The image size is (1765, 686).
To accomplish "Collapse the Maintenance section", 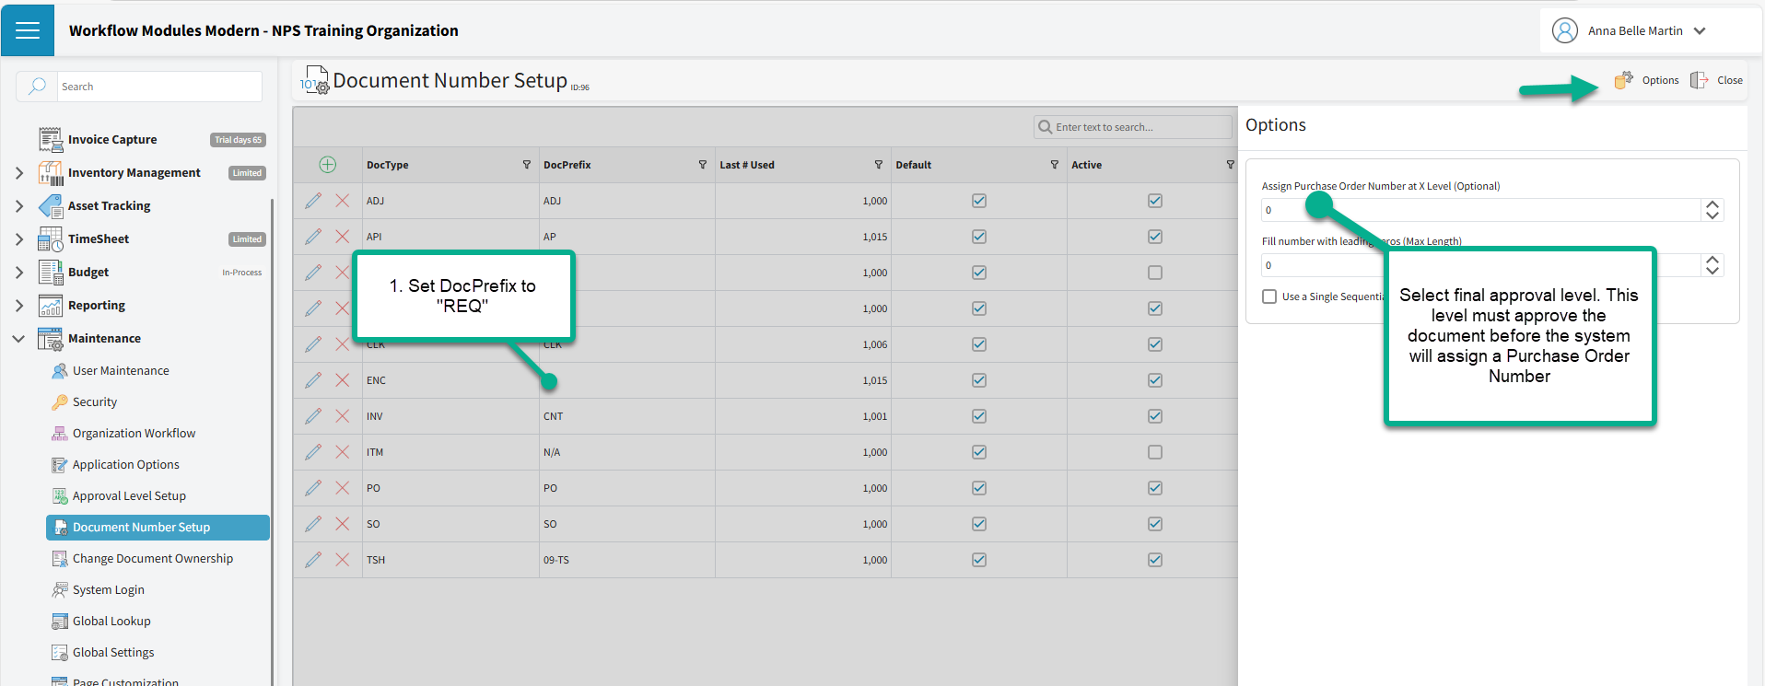I will pos(19,339).
